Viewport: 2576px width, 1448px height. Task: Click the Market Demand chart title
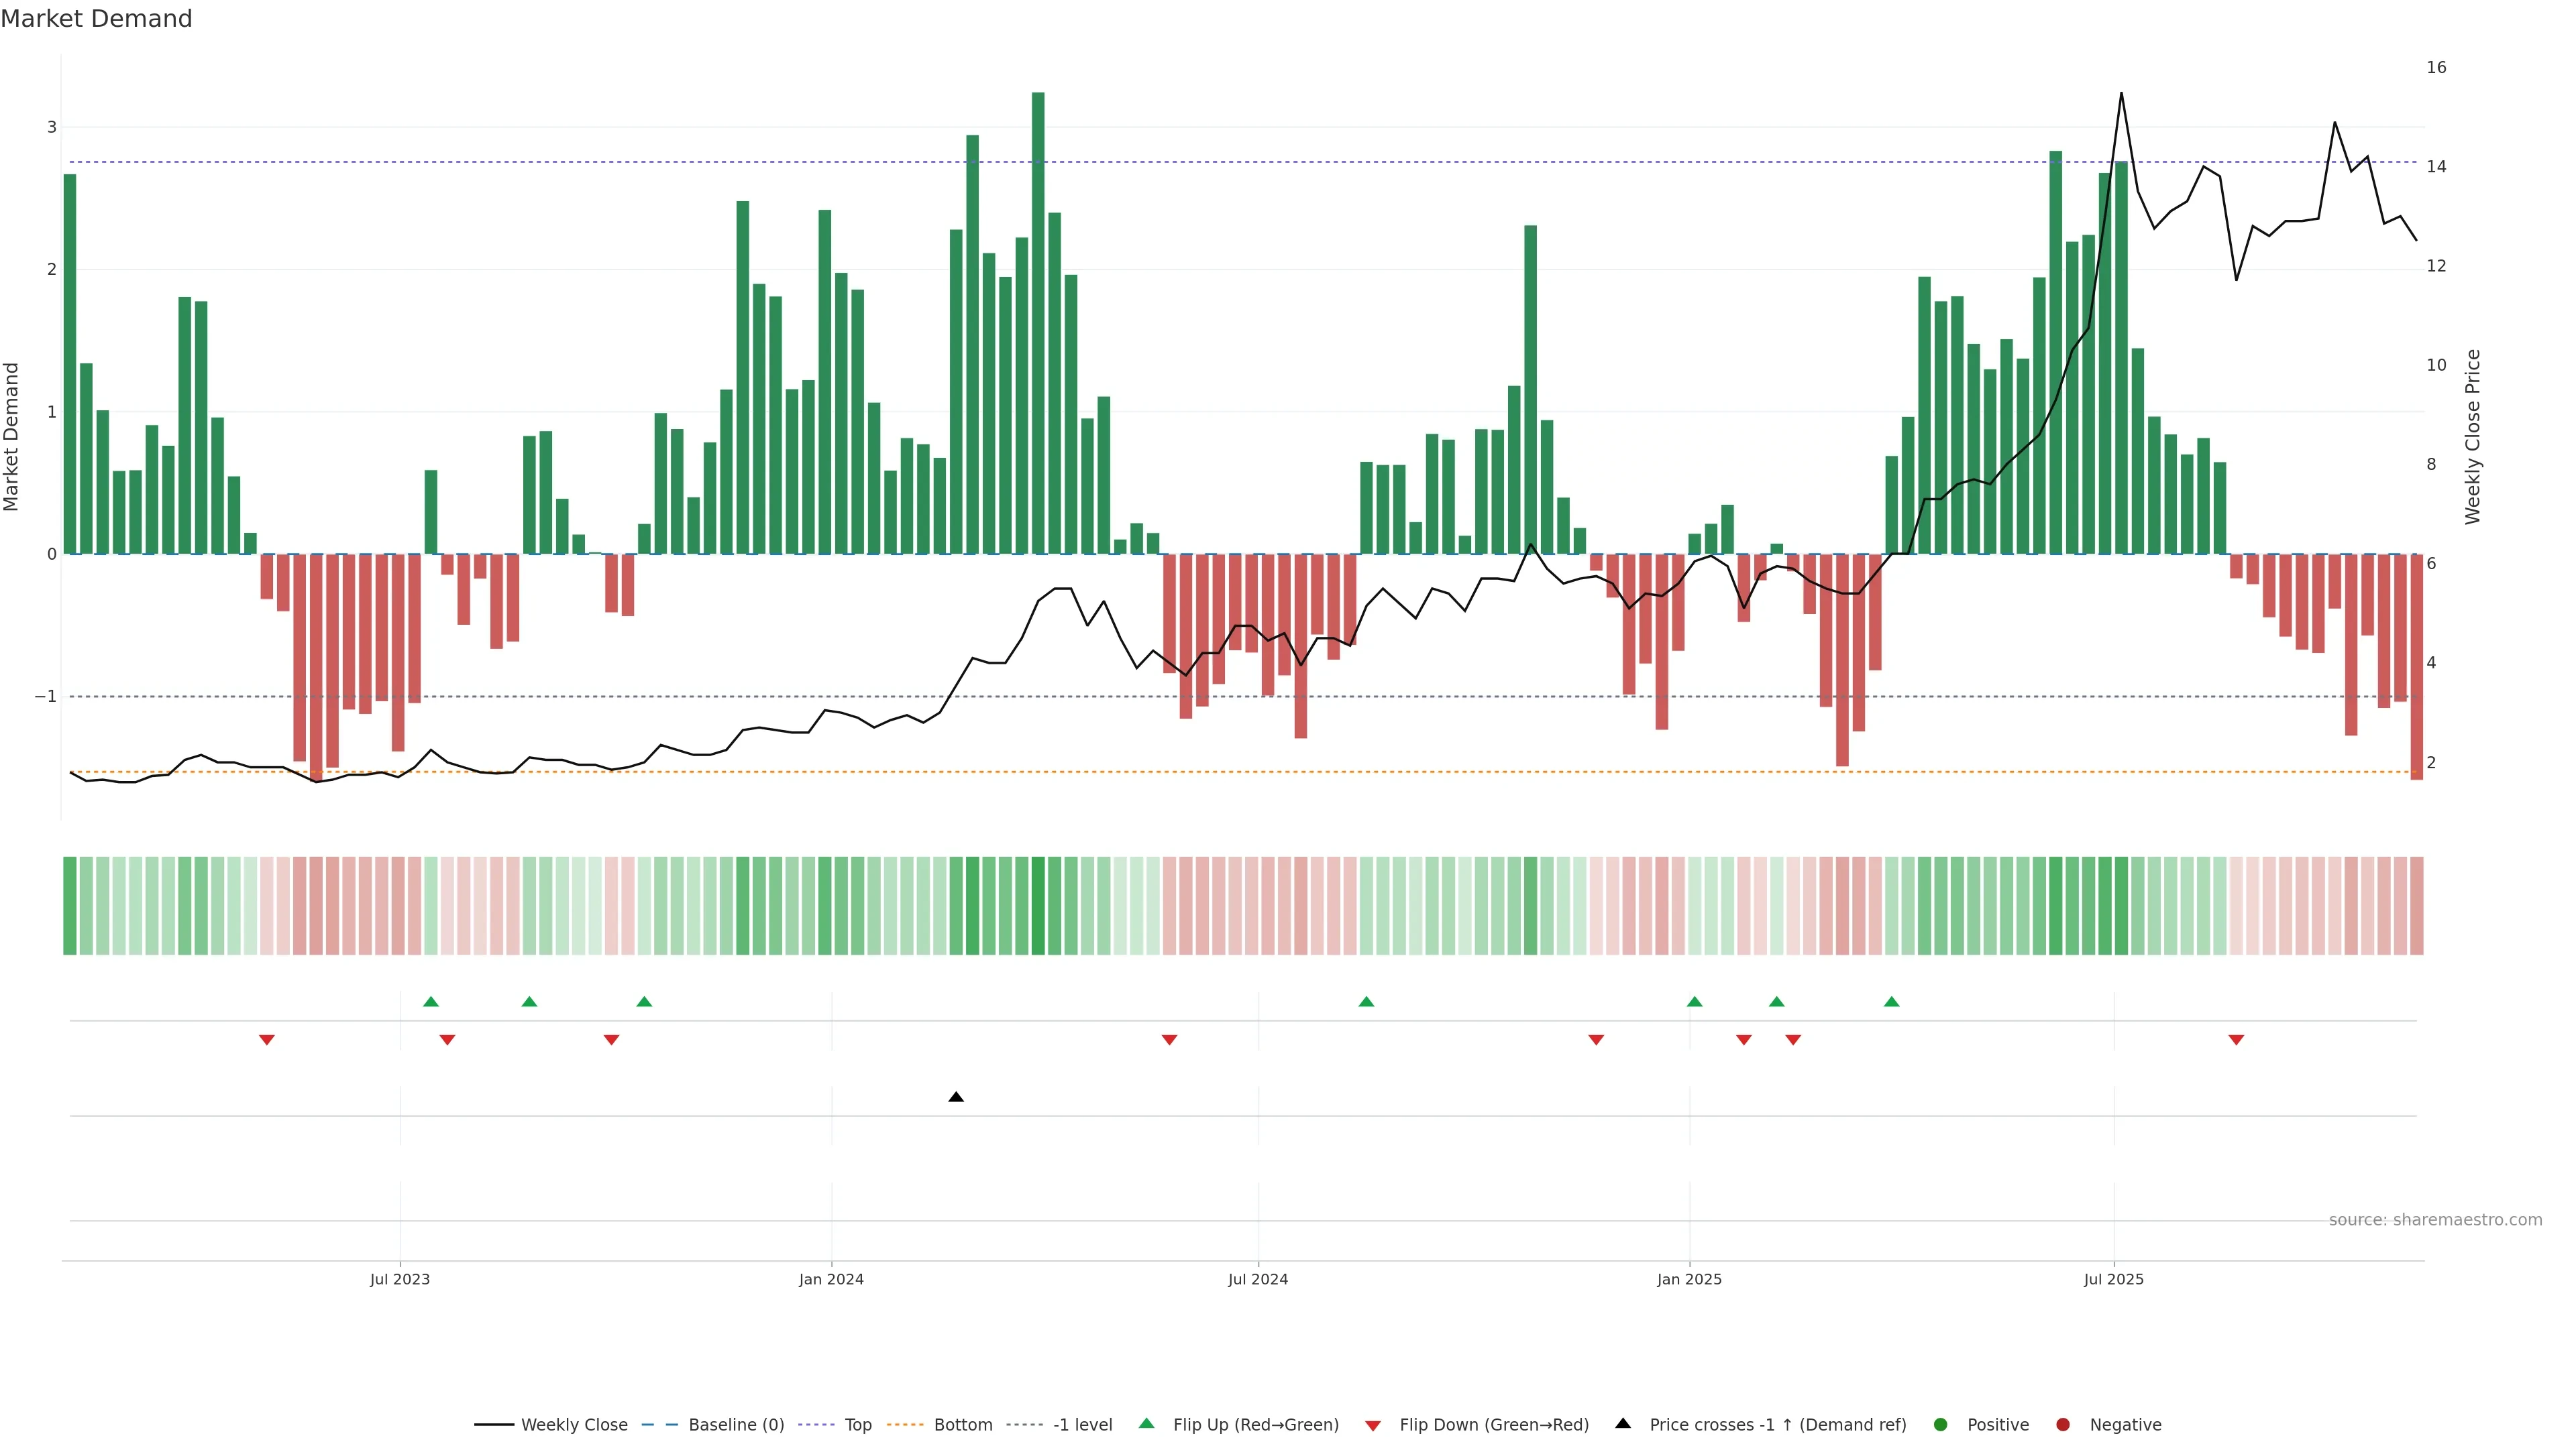(x=96, y=19)
